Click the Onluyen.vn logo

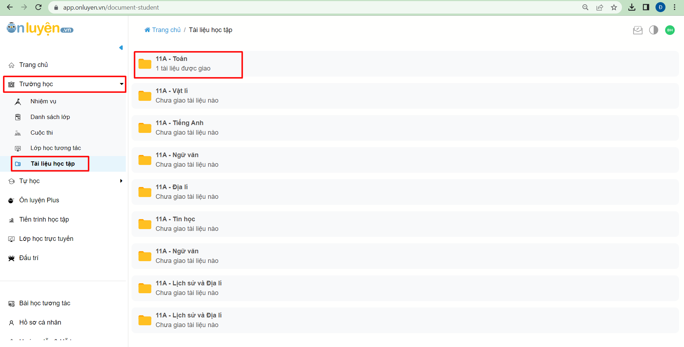coord(40,29)
